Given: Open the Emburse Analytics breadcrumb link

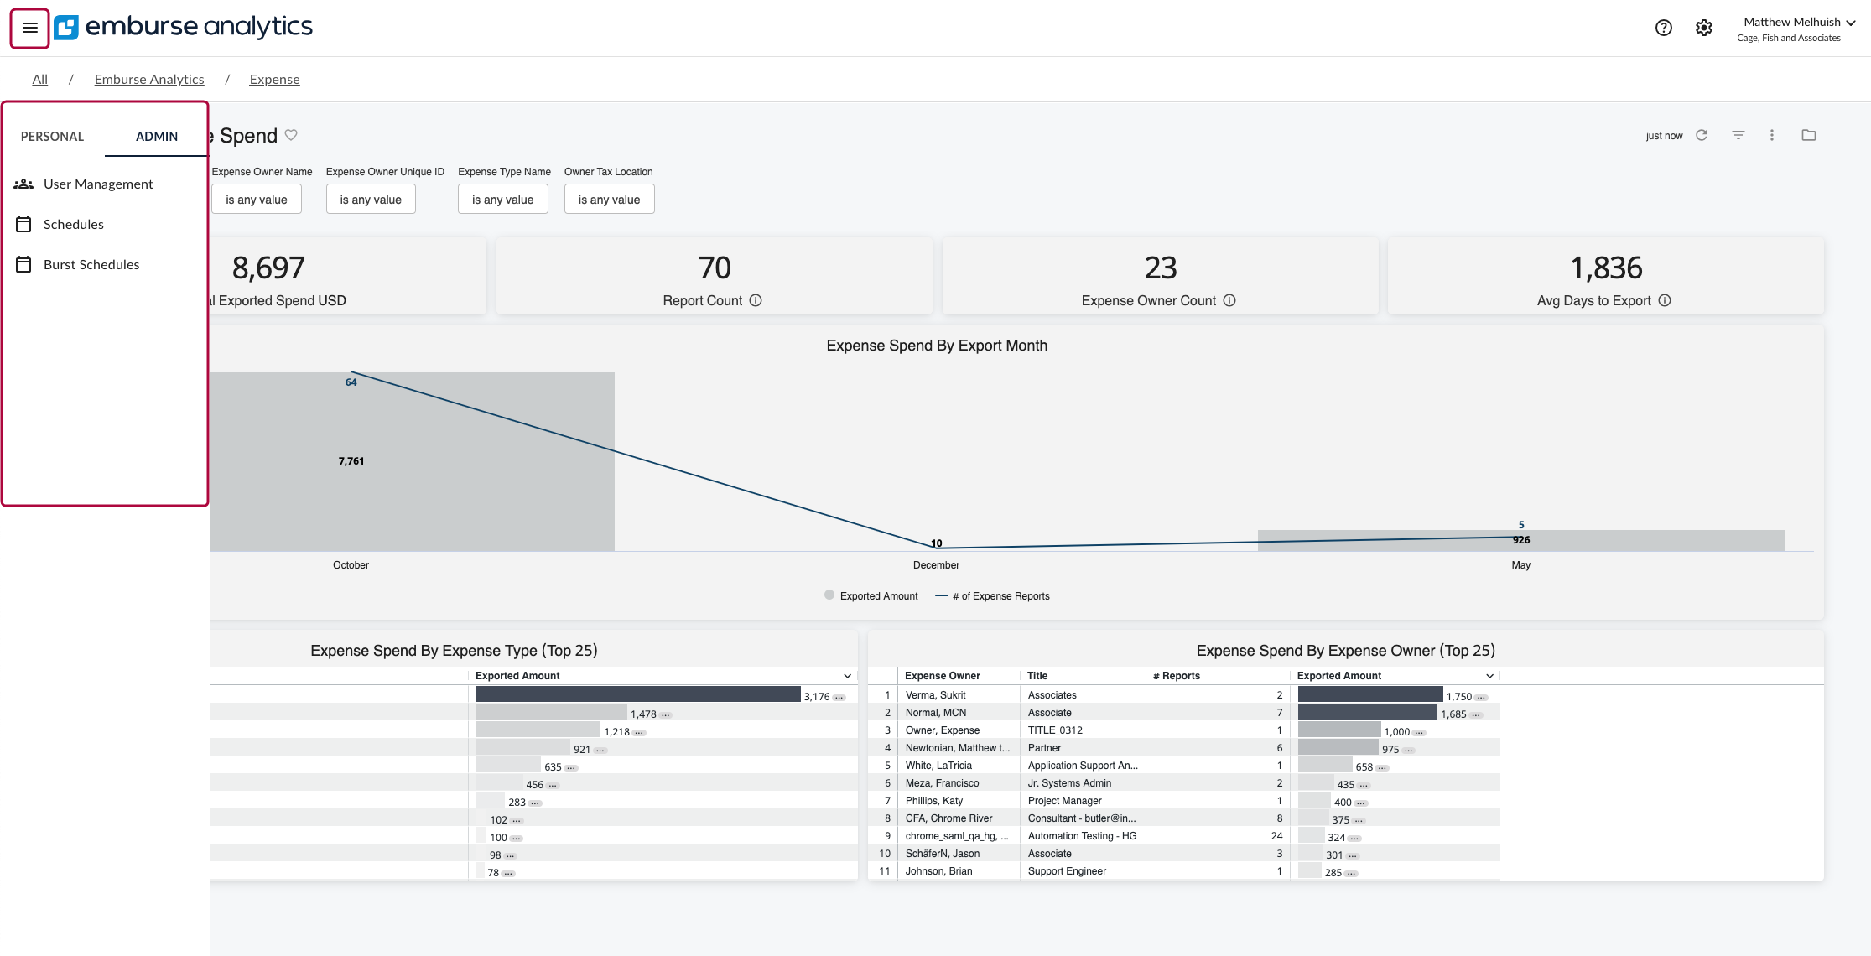Looking at the screenshot, I should click(x=149, y=79).
